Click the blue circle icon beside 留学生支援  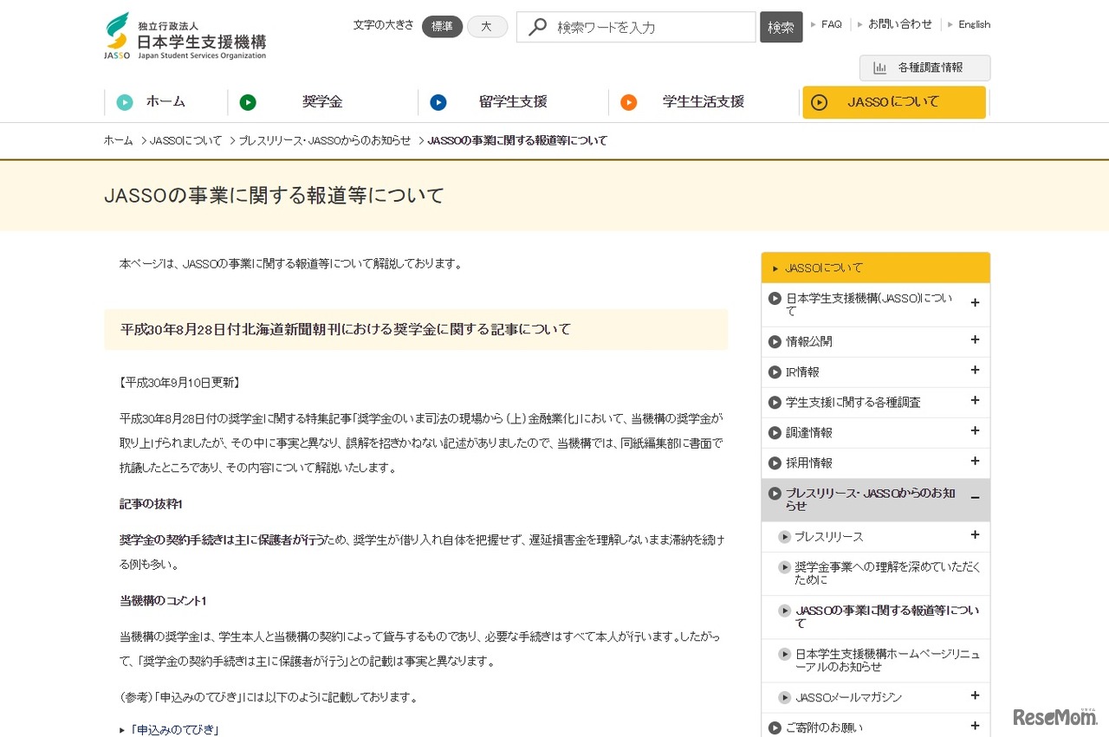click(439, 102)
